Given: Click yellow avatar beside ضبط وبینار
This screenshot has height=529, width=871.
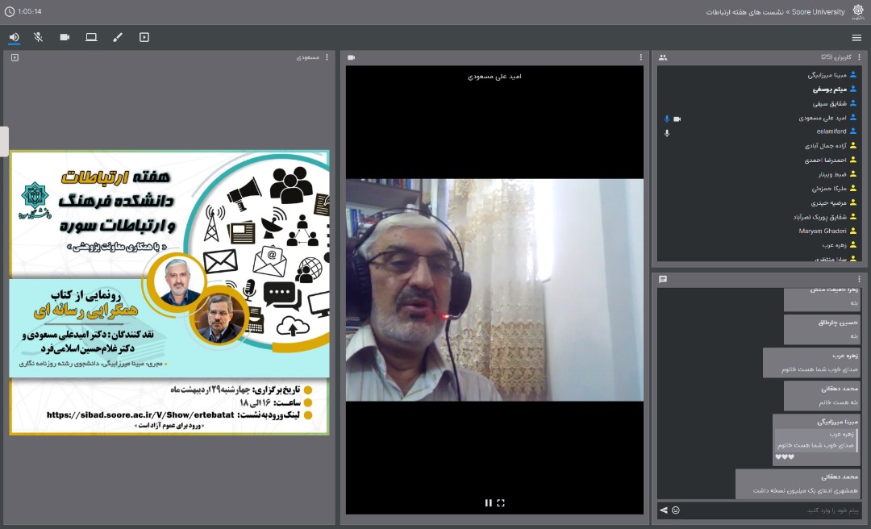Looking at the screenshot, I should [853, 174].
